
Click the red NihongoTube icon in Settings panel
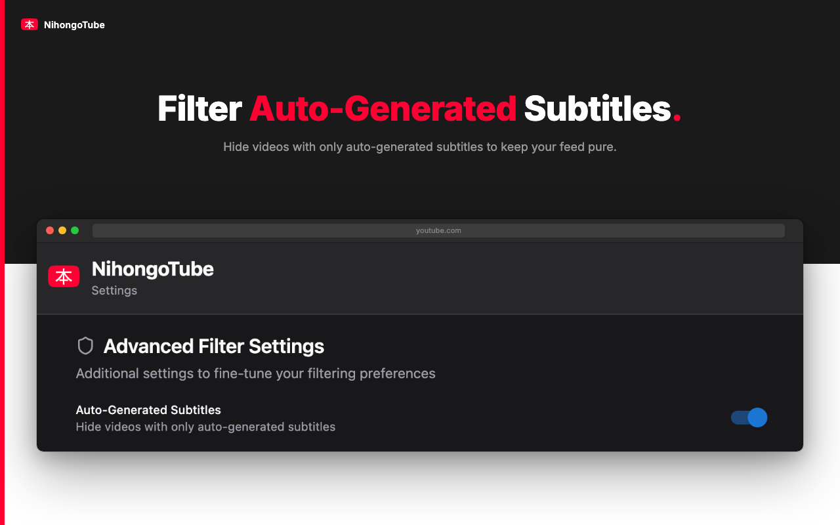(64, 277)
